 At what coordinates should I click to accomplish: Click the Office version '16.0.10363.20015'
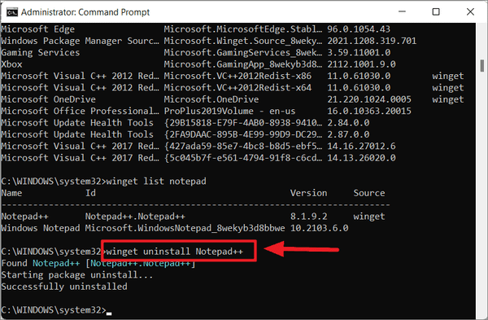(369, 112)
